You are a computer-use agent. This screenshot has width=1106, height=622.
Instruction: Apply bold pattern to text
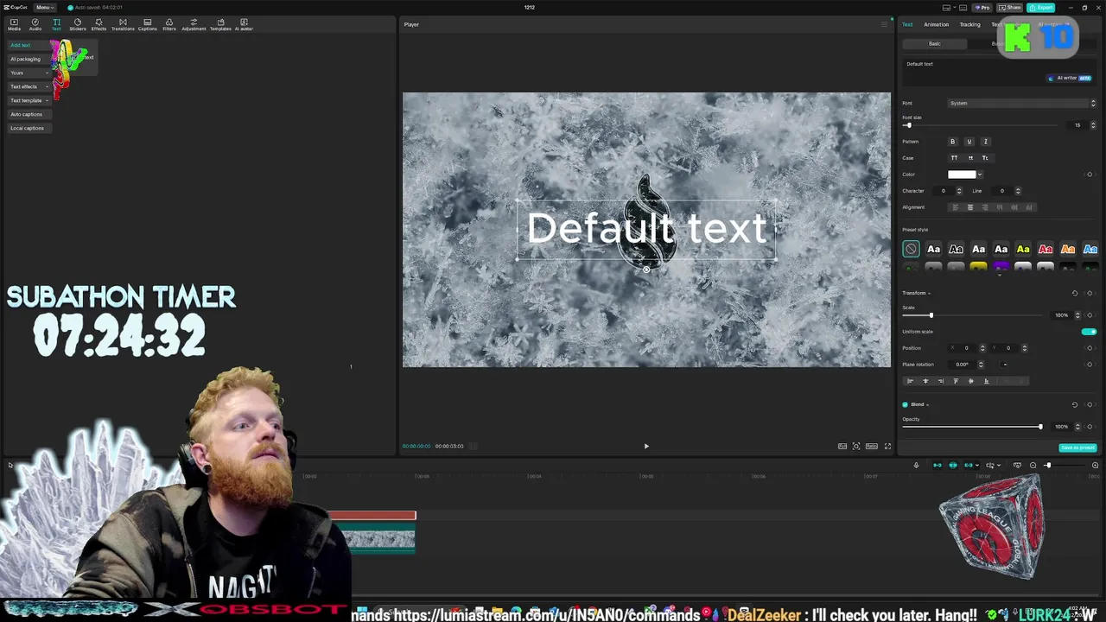click(x=953, y=142)
